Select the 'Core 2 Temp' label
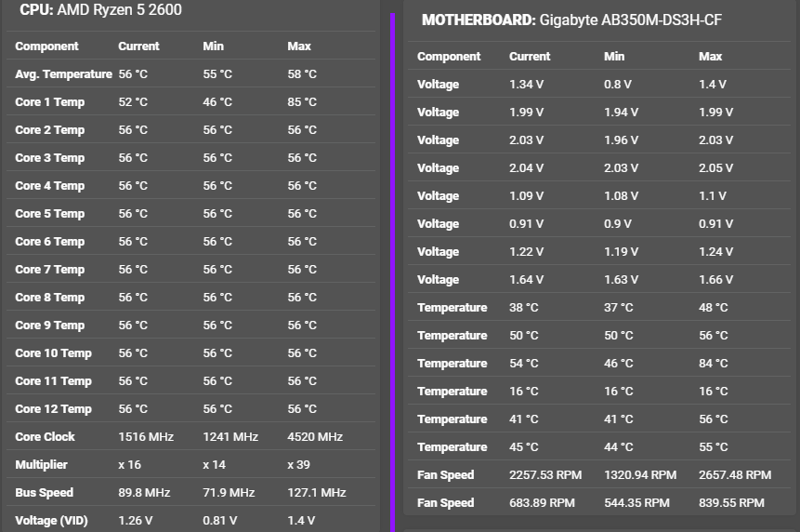The image size is (800, 532). point(49,129)
